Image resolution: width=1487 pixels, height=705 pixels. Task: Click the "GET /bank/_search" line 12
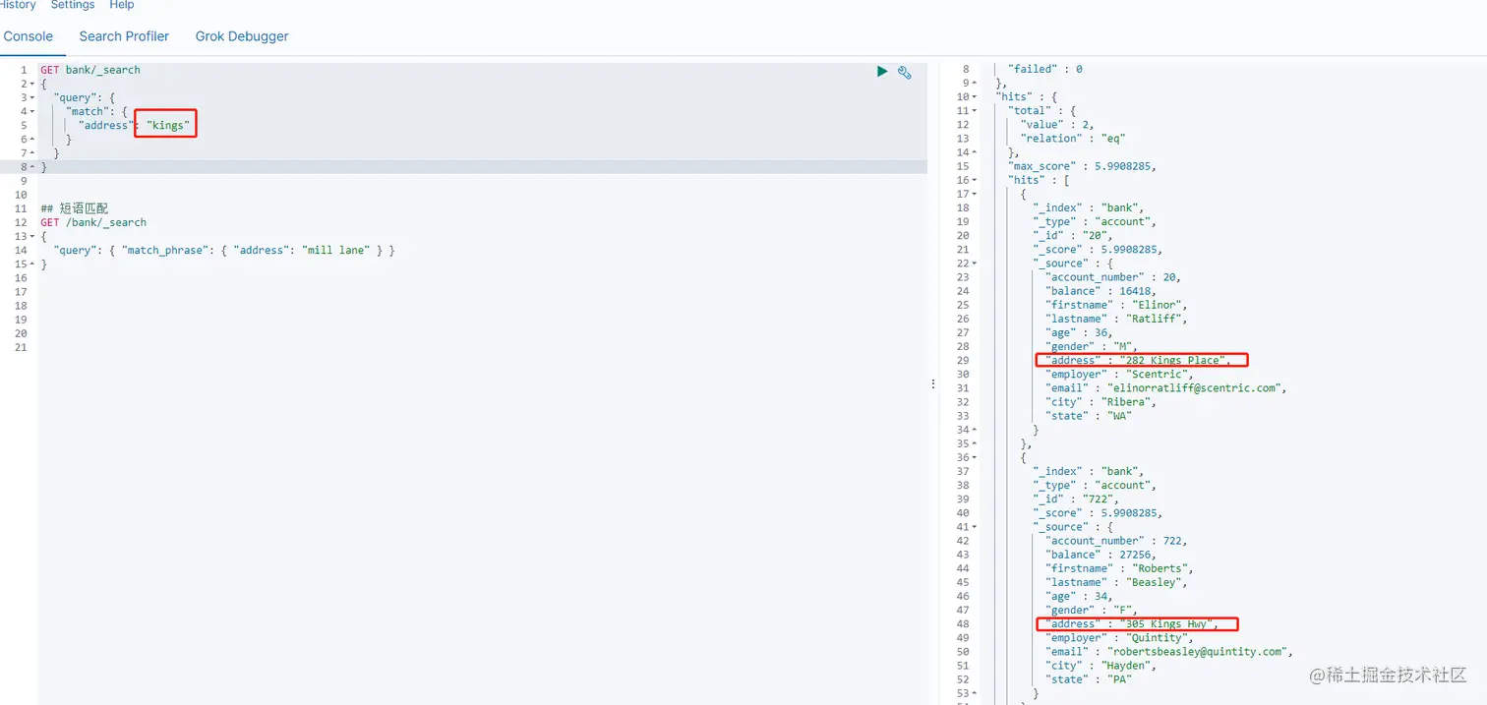[93, 222]
